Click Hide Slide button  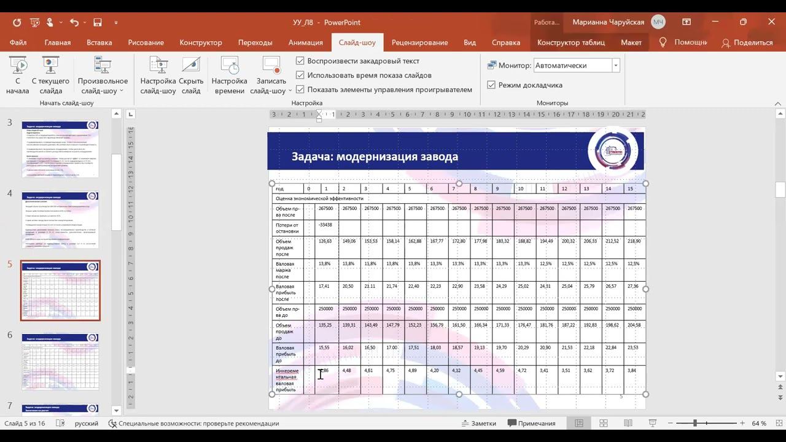191,76
